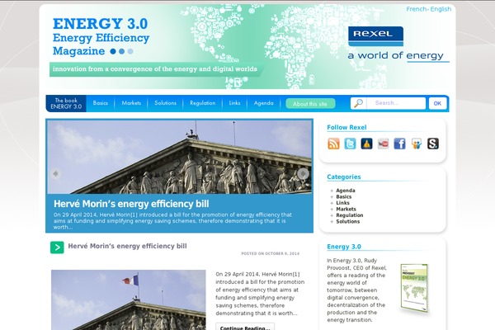495x330 pixels.
Task: Click the green arrow icon beside article title
Action: tap(57, 247)
